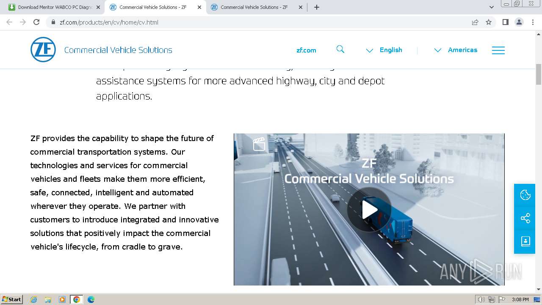Close the Download Meritor WABCO tab
This screenshot has height=305, width=542.
click(x=98, y=7)
